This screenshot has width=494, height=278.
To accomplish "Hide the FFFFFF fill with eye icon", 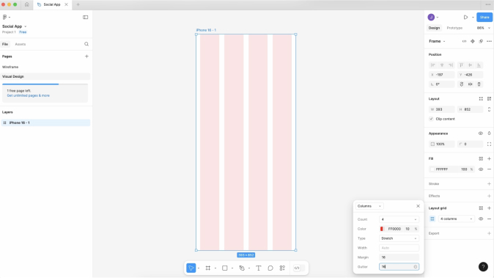I will point(481,169).
